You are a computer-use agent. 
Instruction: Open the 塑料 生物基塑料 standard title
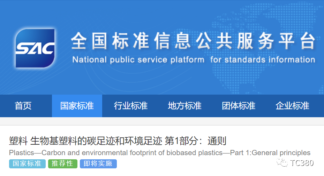coord(118,141)
